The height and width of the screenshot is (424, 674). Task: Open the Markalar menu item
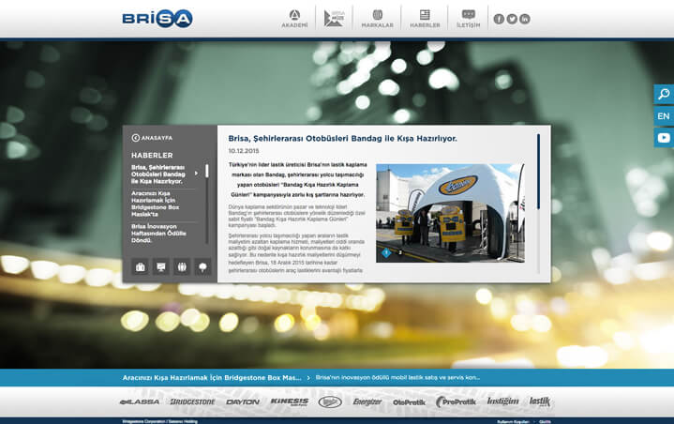[x=377, y=19]
